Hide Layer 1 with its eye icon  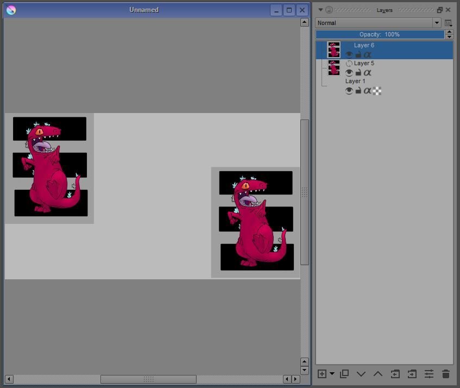(349, 91)
